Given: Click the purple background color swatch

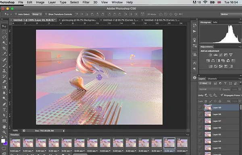Looking at the screenshot, I should (6, 143).
